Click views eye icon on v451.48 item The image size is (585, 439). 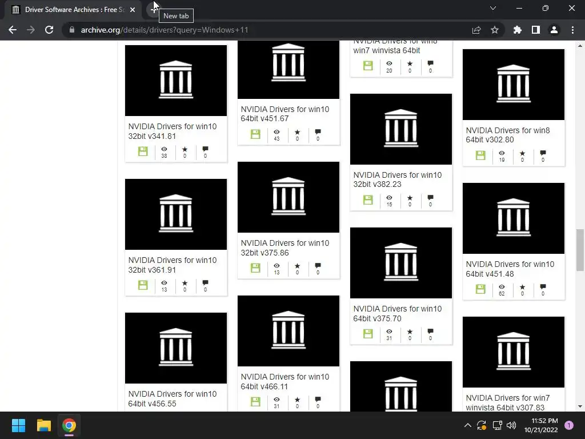click(502, 287)
